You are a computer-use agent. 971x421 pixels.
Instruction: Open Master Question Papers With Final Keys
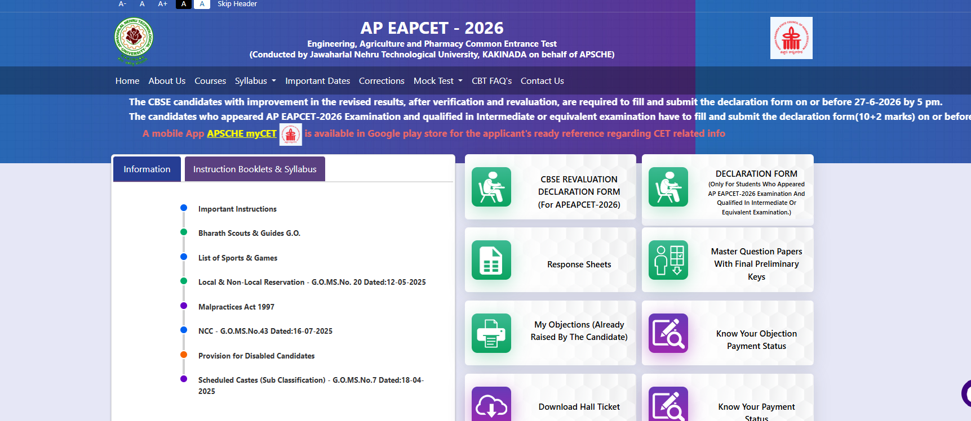[756, 264]
